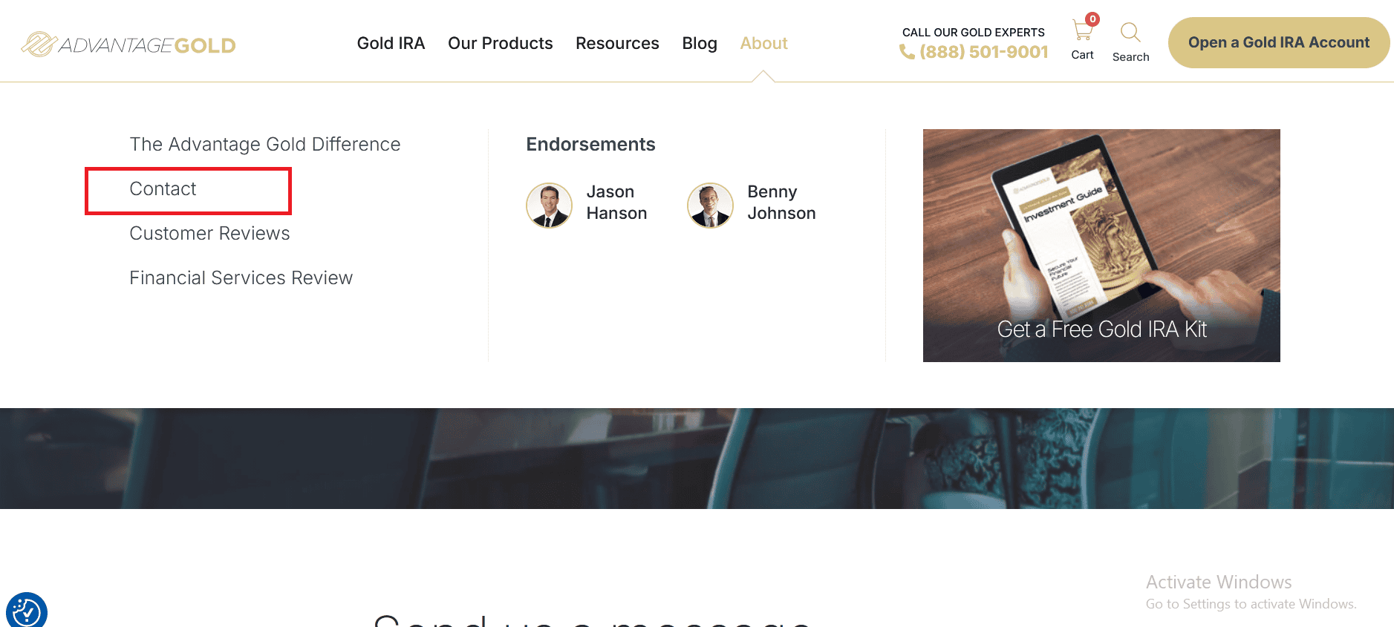Screen dimensions: 1394x627
Task: Select the About menu item
Action: pos(763,43)
